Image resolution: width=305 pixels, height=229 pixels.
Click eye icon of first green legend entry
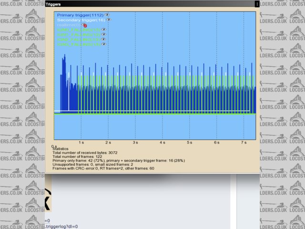pos(103,30)
